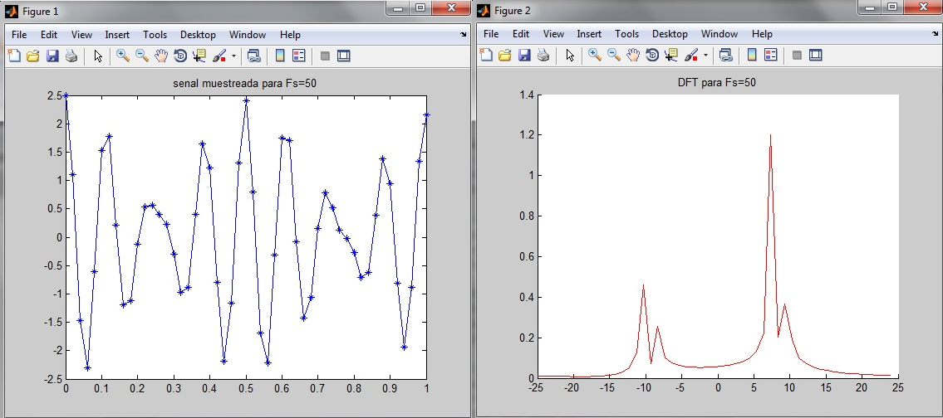Print Figure 1 using the printer icon
Image resolution: width=943 pixels, height=418 pixels.
coord(71,56)
